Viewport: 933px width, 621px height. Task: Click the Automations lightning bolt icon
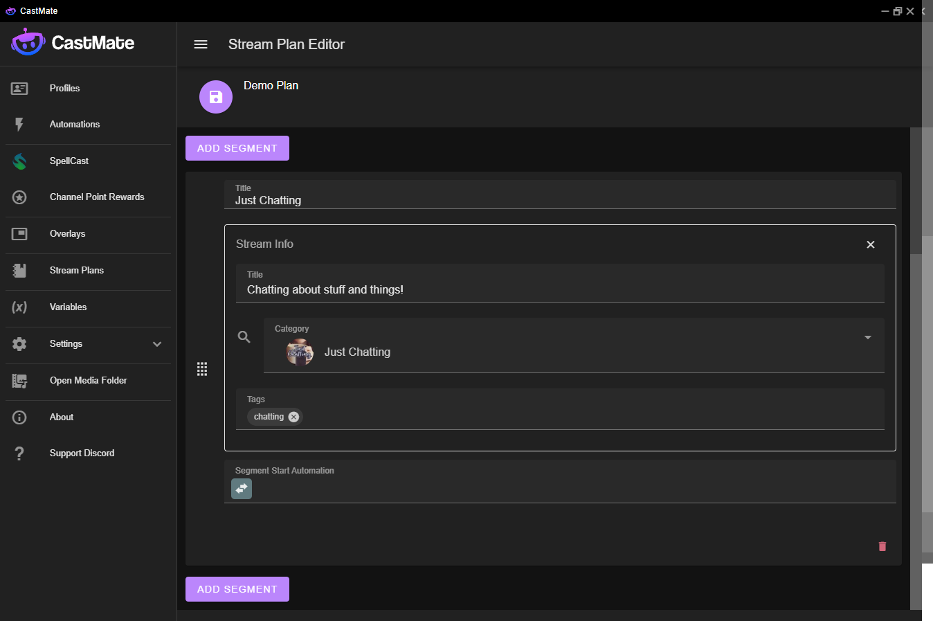coord(19,125)
